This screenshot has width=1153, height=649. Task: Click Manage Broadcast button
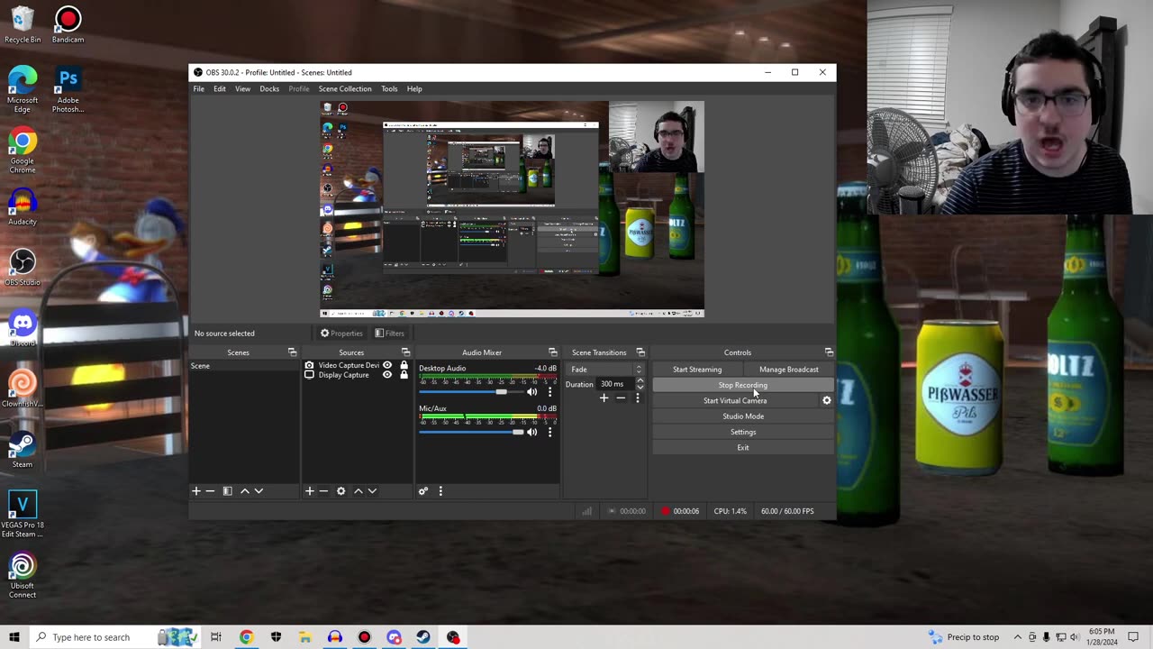pos(789,370)
